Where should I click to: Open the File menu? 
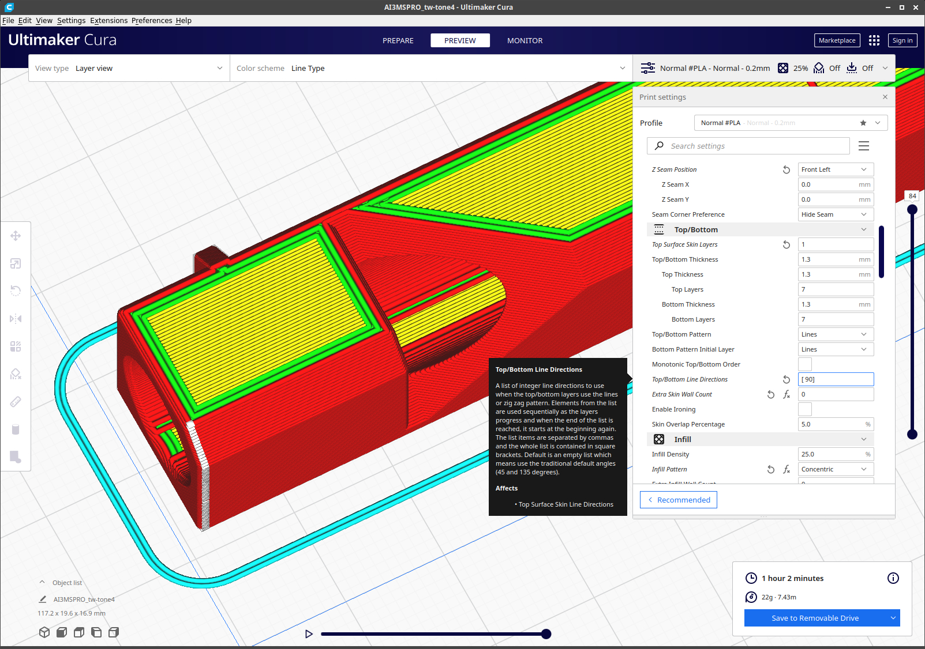click(x=8, y=20)
